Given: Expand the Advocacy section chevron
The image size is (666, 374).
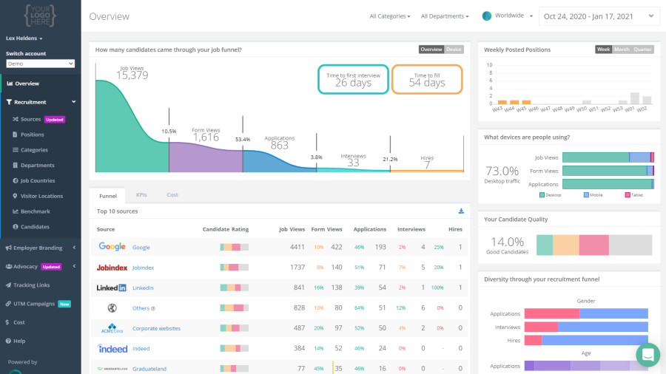Looking at the screenshot, I should click(74, 266).
